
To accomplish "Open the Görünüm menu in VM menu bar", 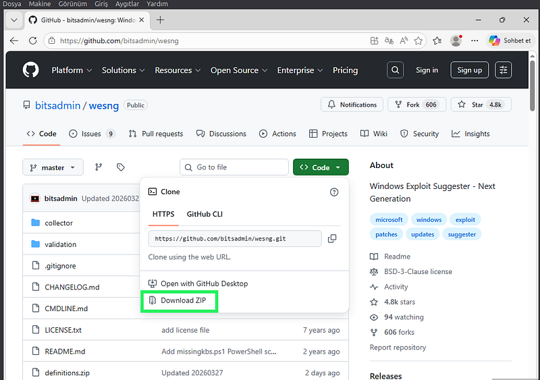I will [73, 4].
